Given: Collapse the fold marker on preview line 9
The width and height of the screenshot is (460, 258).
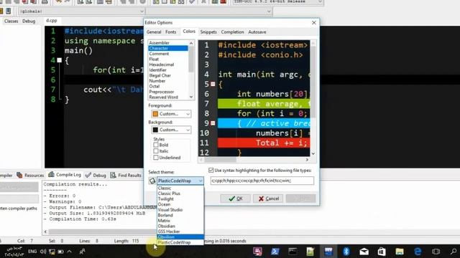Looking at the screenshot, I should coord(213,123).
